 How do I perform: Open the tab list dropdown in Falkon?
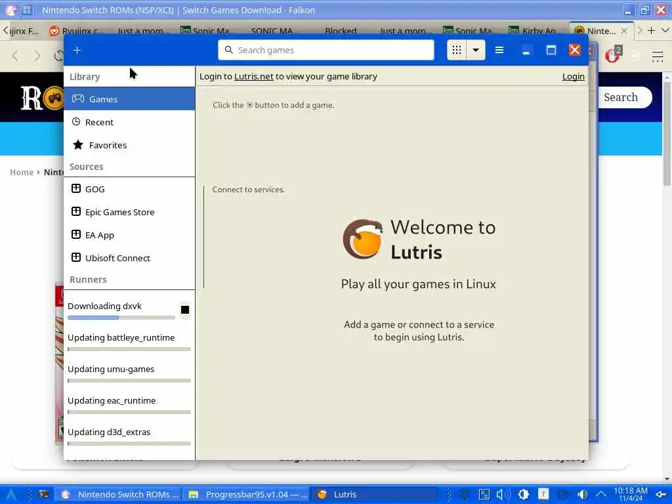(665, 30)
